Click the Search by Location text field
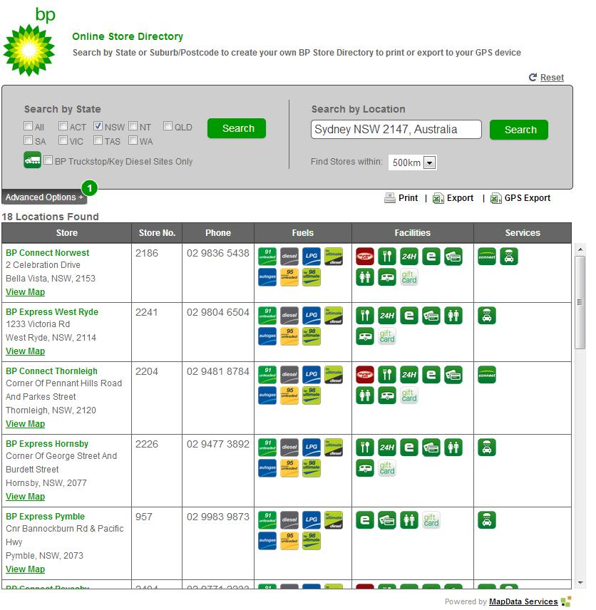 coord(396,130)
